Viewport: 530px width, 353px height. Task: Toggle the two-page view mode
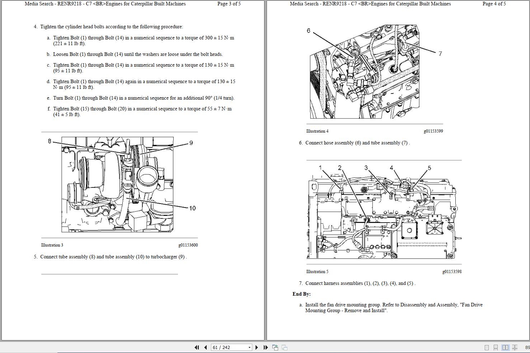point(505,347)
